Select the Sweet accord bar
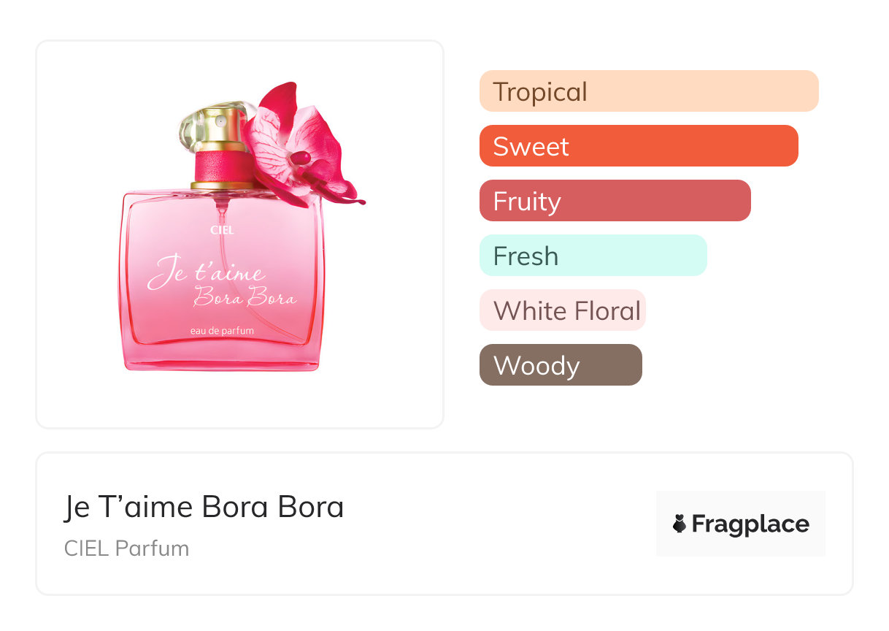 click(638, 146)
